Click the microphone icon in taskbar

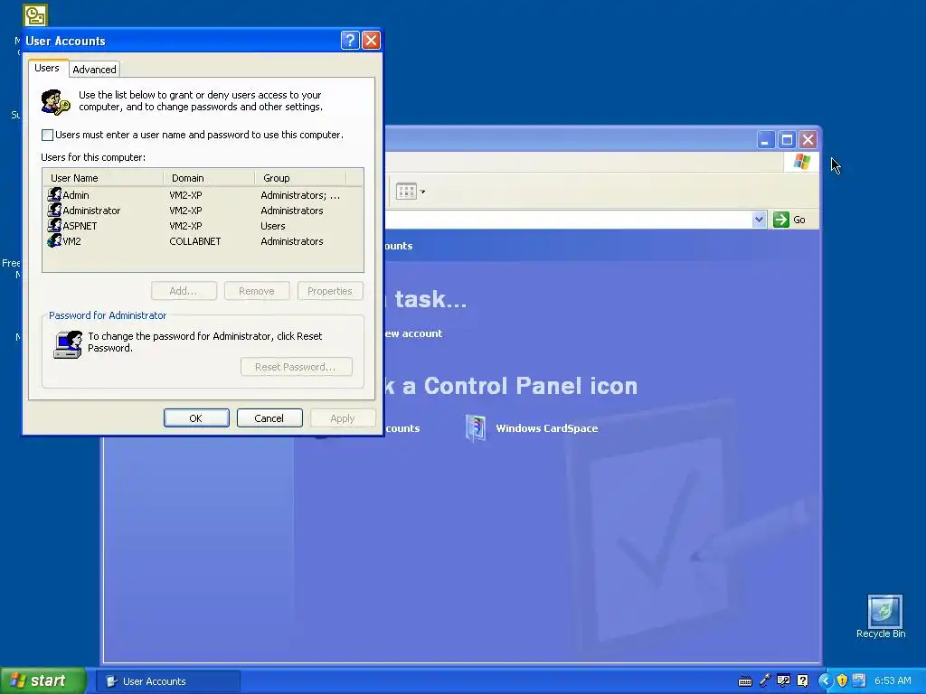pyautogui.click(x=765, y=680)
